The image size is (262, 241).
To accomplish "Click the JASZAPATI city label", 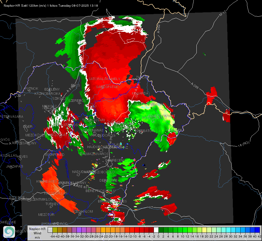I will tap(14, 166).
